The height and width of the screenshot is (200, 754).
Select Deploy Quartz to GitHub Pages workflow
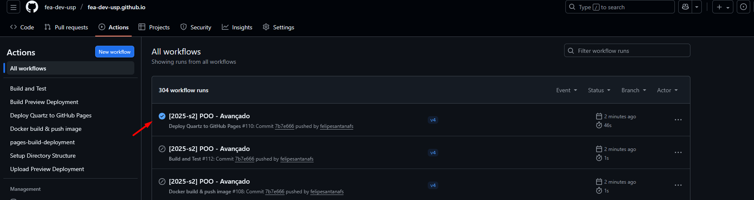(51, 115)
